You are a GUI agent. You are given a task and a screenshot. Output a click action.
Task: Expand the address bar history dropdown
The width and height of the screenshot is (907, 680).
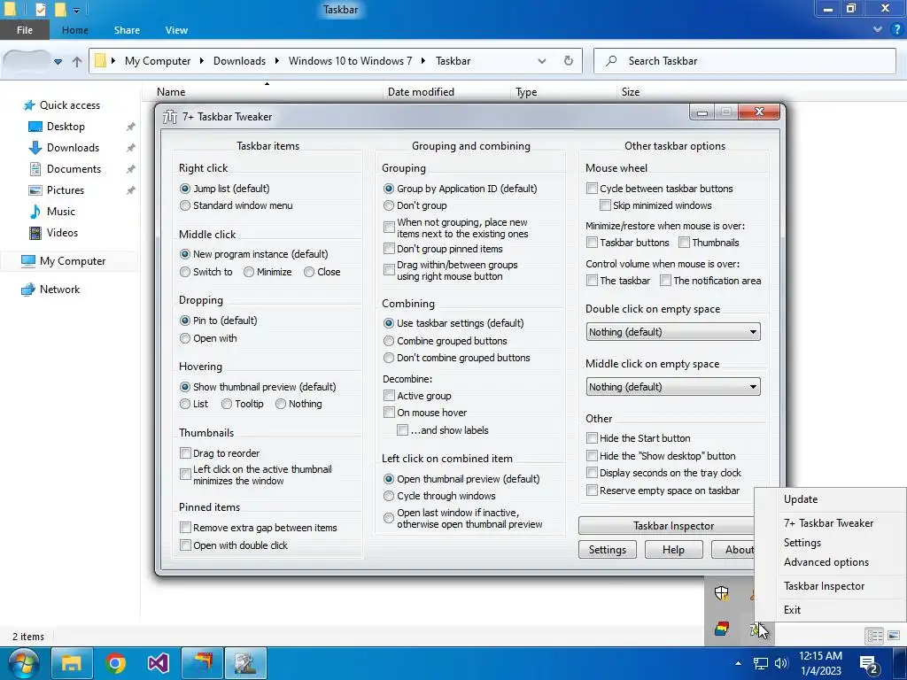tap(542, 61)
